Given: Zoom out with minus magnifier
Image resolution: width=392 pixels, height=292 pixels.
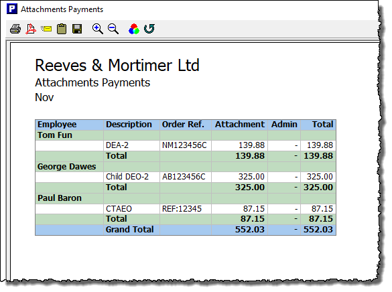Looking at the screenshot, I should (113, 29).
